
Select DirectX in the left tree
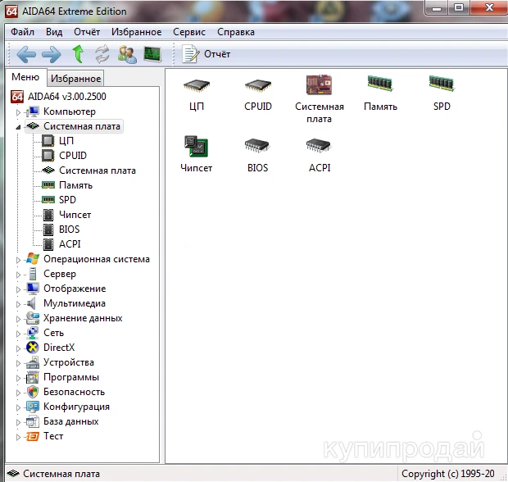point(58,348)
